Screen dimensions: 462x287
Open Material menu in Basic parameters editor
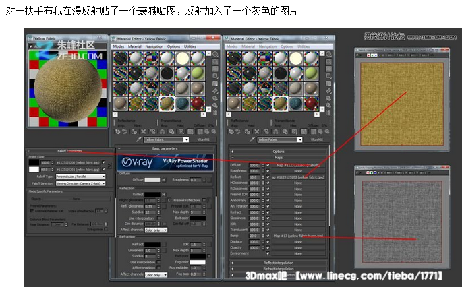[x=135, y=46]
